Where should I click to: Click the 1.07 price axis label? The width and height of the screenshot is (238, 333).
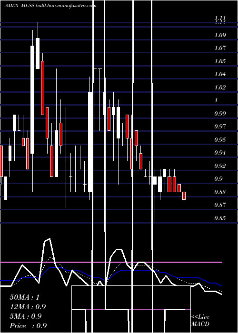tap(220, 48)
